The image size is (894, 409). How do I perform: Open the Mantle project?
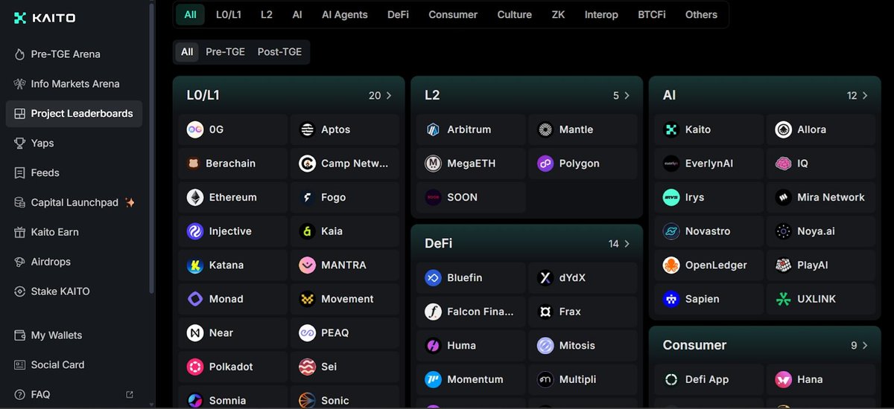click(x=583, y=129)
